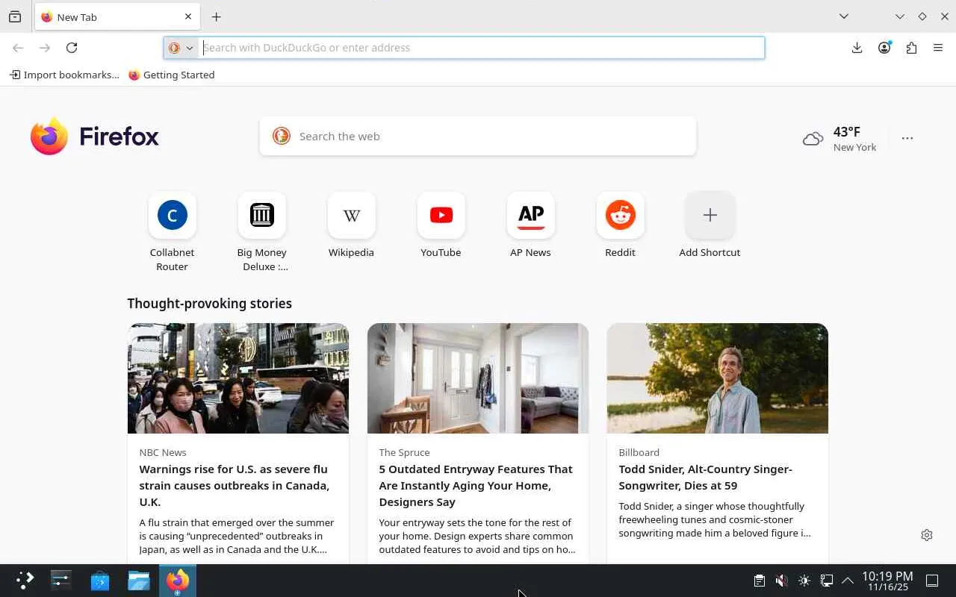This screenshot has width=956, height=597.
Task: Open the AP News shortcut
Action: pyautogui.click(x=530, y=225)
